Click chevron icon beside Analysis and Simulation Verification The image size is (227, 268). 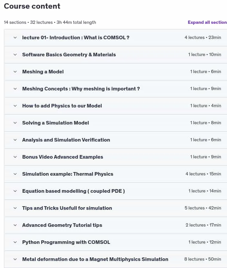coord(15,140)
